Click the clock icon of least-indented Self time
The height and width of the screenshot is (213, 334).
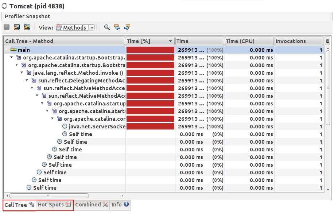[29, 188]
